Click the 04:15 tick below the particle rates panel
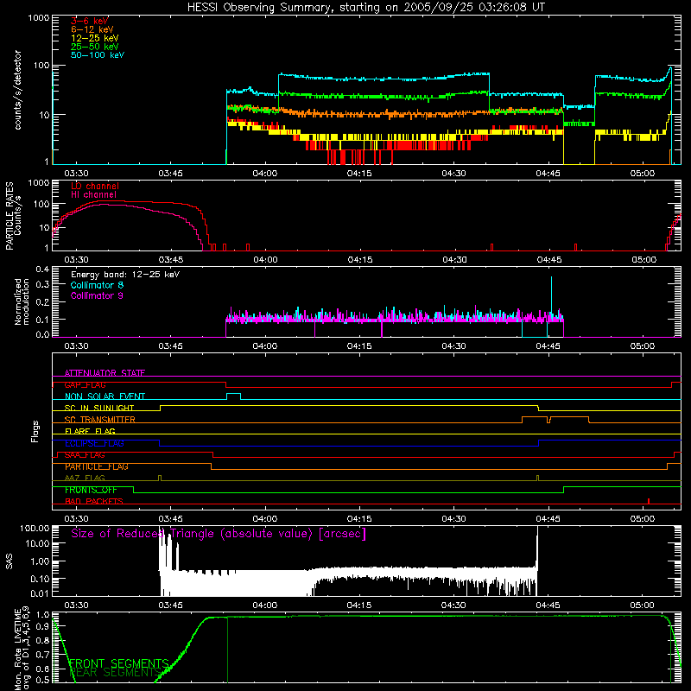This screenshot has width=691, height=691. tap(359, 260)
